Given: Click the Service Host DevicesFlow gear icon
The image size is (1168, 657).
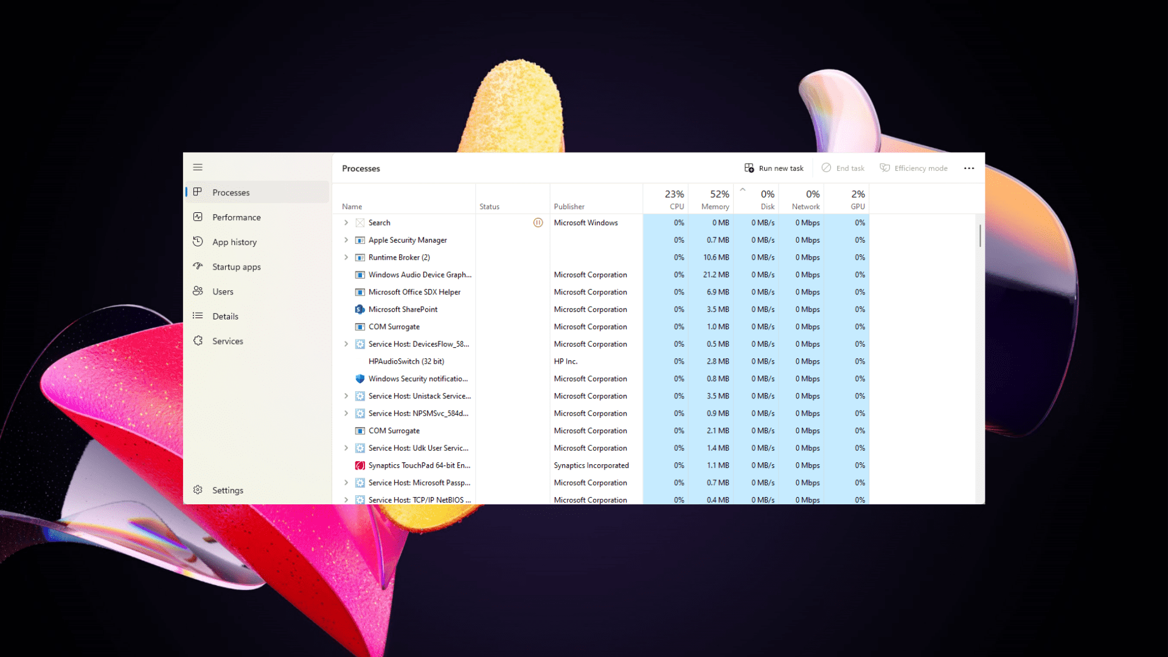Looking at the screenshot, I should (x=360, y=344).
